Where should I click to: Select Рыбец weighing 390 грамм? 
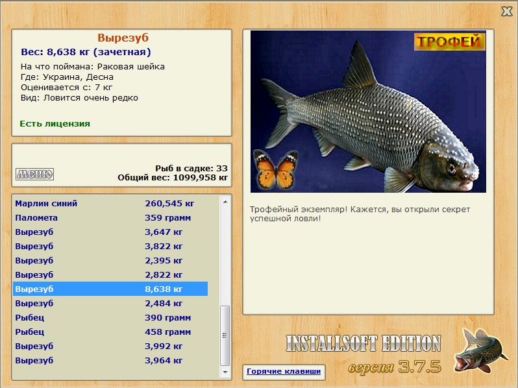(110, 318)
